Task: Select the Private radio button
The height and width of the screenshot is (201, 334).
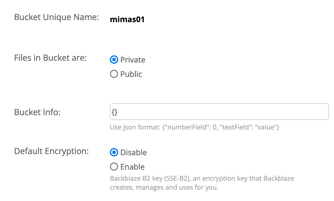Action: (114, 60)
